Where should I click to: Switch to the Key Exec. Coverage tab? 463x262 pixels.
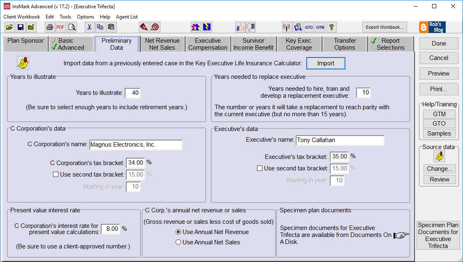click(x=299, y=44)
